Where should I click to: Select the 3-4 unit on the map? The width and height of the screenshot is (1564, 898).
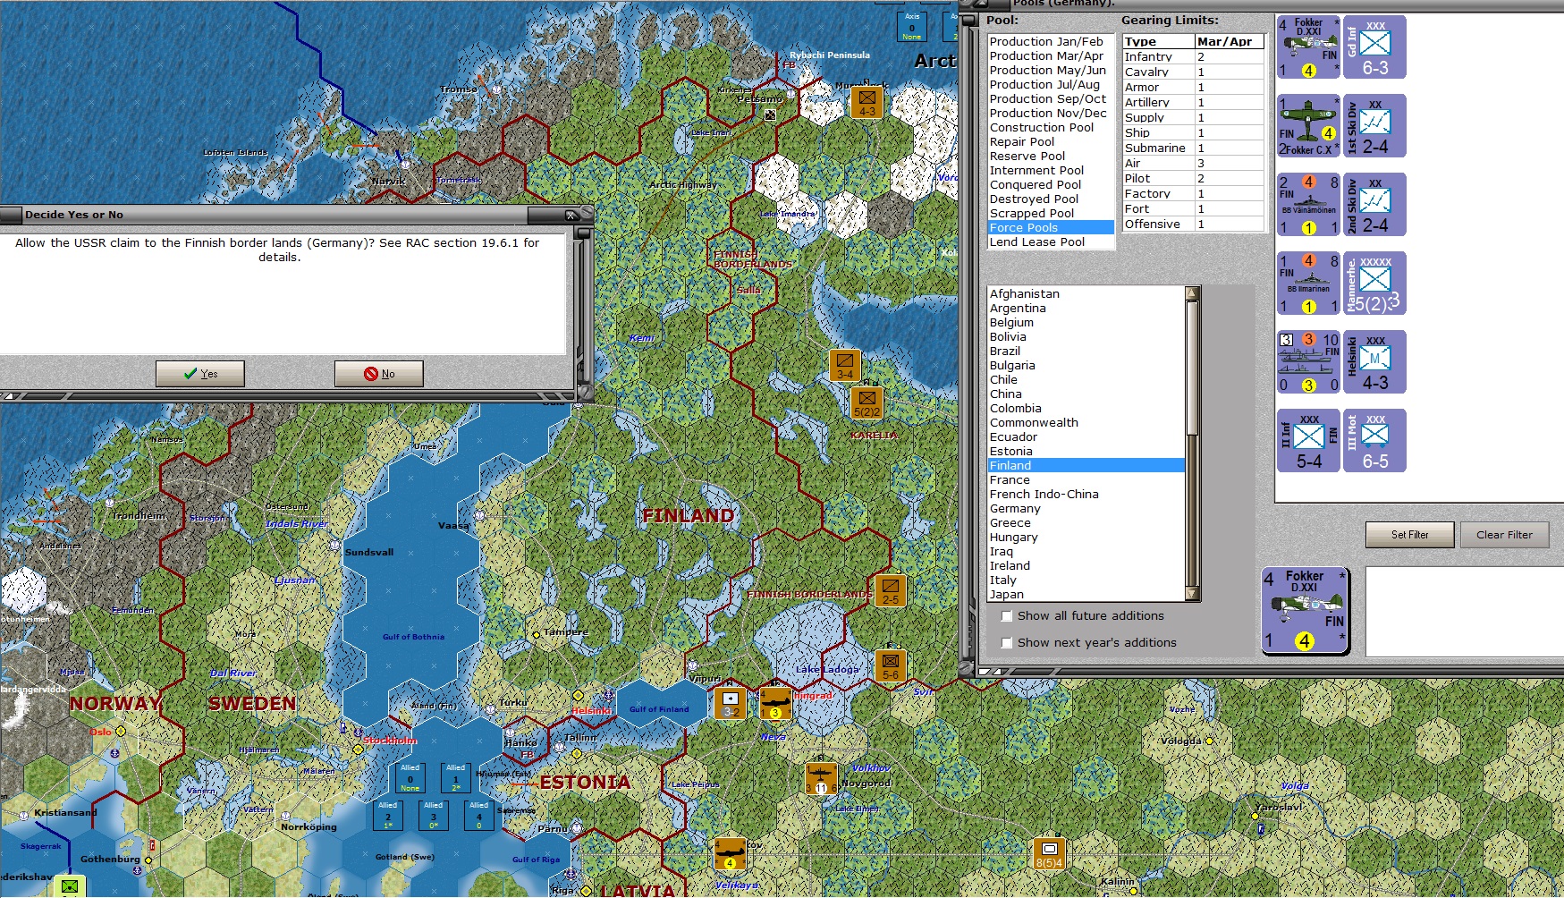[845, 365]
